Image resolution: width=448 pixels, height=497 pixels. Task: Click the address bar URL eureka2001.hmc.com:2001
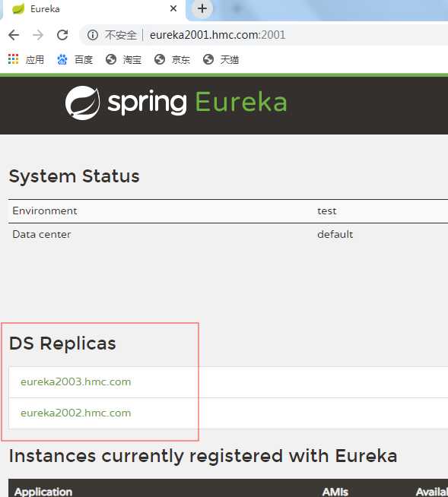click(x=218, y=35)
